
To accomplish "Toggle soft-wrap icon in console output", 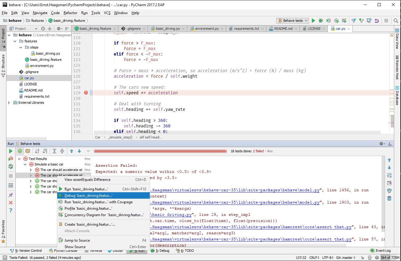I will click(389, 175).
